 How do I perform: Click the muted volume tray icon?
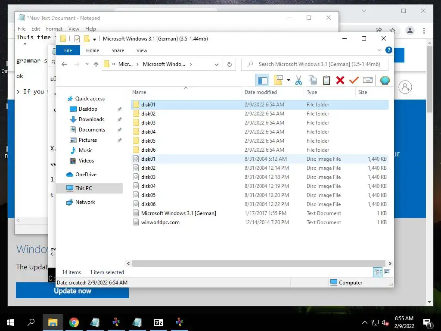click(385, 322)
